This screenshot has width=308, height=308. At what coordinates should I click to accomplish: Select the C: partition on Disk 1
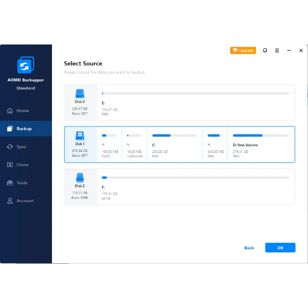coord(174,144)
